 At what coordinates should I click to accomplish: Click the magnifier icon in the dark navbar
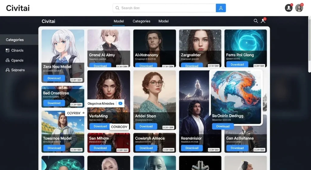[256, 21]
